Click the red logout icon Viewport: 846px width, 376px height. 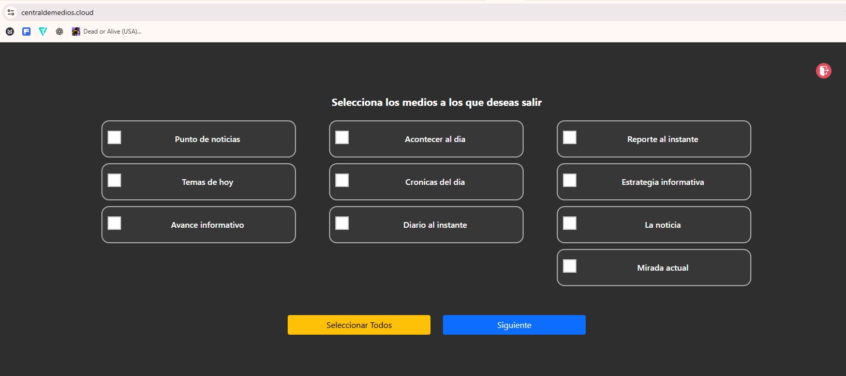(x=823, y=71)
